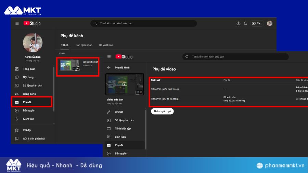308x173 pixels.
Task: Switch to the Đã xuất bản tab
Action: 106,45
